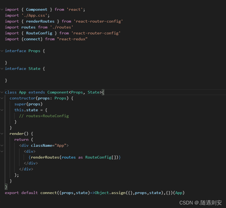Image resolution: width=226 pixels, height=208 pixels.
Task: Click 'App' in class App declaration
Action: pos(23,92)
